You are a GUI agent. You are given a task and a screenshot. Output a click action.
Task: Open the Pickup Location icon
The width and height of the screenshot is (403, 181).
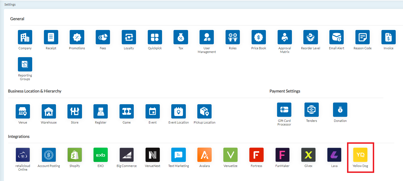(x=204, y=111)
